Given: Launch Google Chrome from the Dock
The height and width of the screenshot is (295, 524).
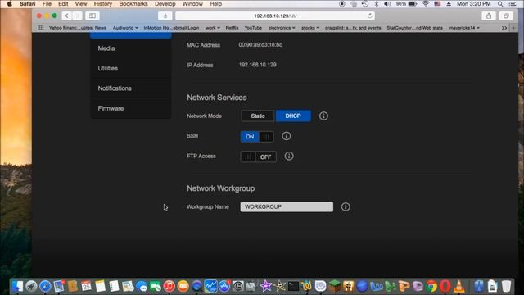Looking at the screenshot, I should (431, 286).
